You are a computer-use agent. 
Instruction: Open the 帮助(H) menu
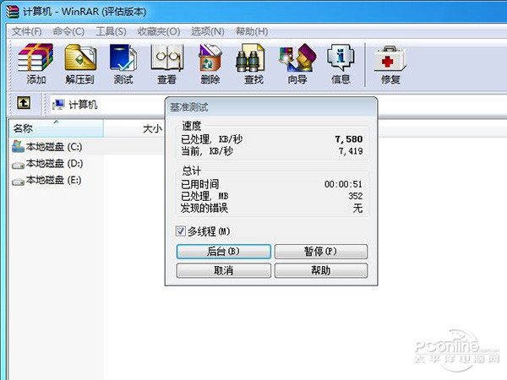pos(252,31)
